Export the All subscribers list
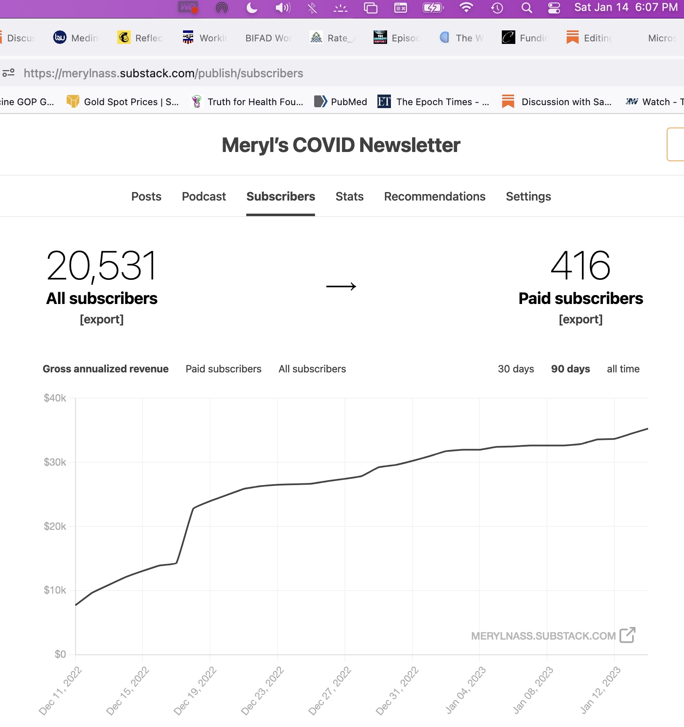 click(102, 319)
